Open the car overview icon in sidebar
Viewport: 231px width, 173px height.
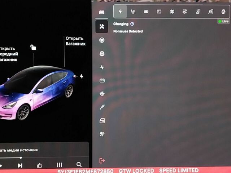[x=102, y=12]
